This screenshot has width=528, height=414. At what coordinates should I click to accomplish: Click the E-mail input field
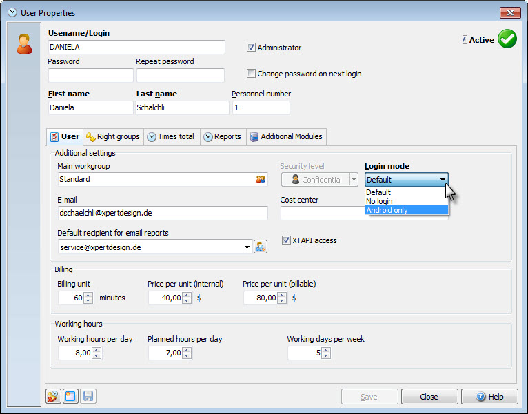[163, 213]
